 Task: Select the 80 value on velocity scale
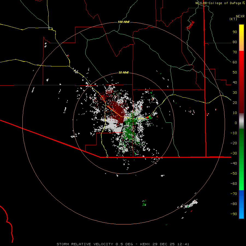coord(235,42)
